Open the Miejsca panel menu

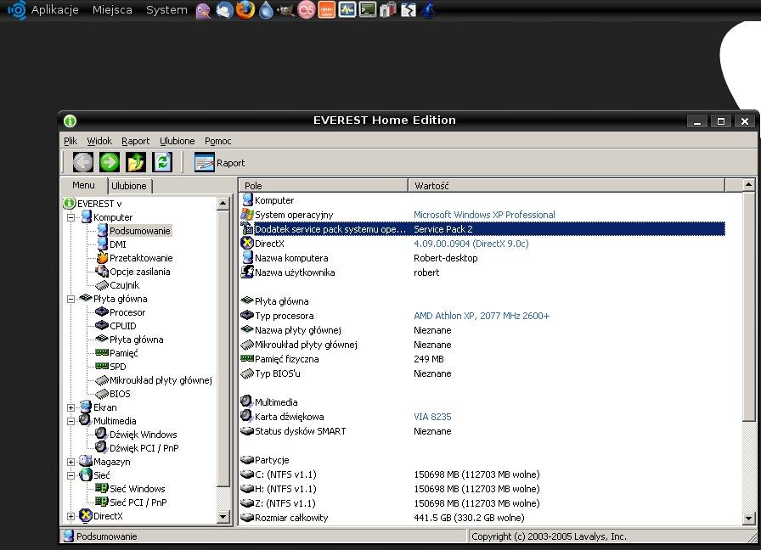point(112,9)
